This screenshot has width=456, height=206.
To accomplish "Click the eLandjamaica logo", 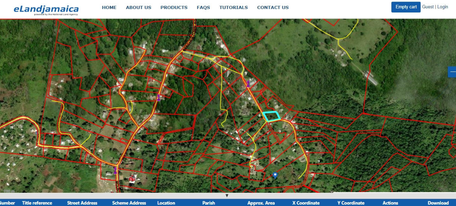I will 46,10.
